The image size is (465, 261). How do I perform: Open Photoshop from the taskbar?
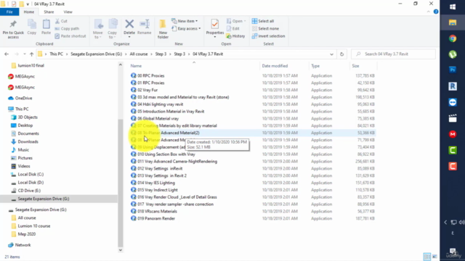(453, 70)
